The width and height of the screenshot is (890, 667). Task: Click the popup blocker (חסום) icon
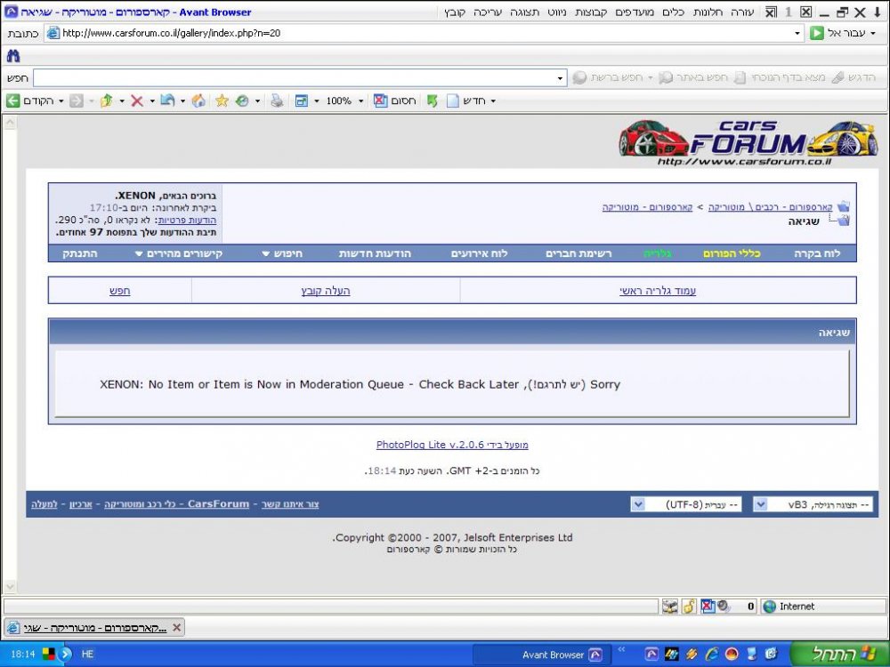[x=380, y=101]
